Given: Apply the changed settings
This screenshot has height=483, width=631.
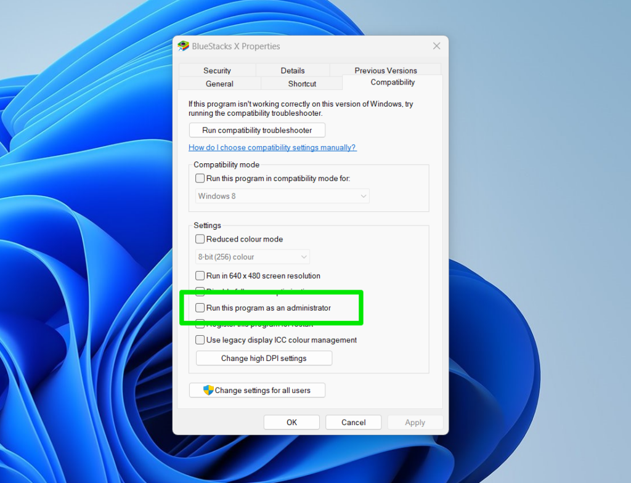Looking at the screenshot, I should pos(415,422).
